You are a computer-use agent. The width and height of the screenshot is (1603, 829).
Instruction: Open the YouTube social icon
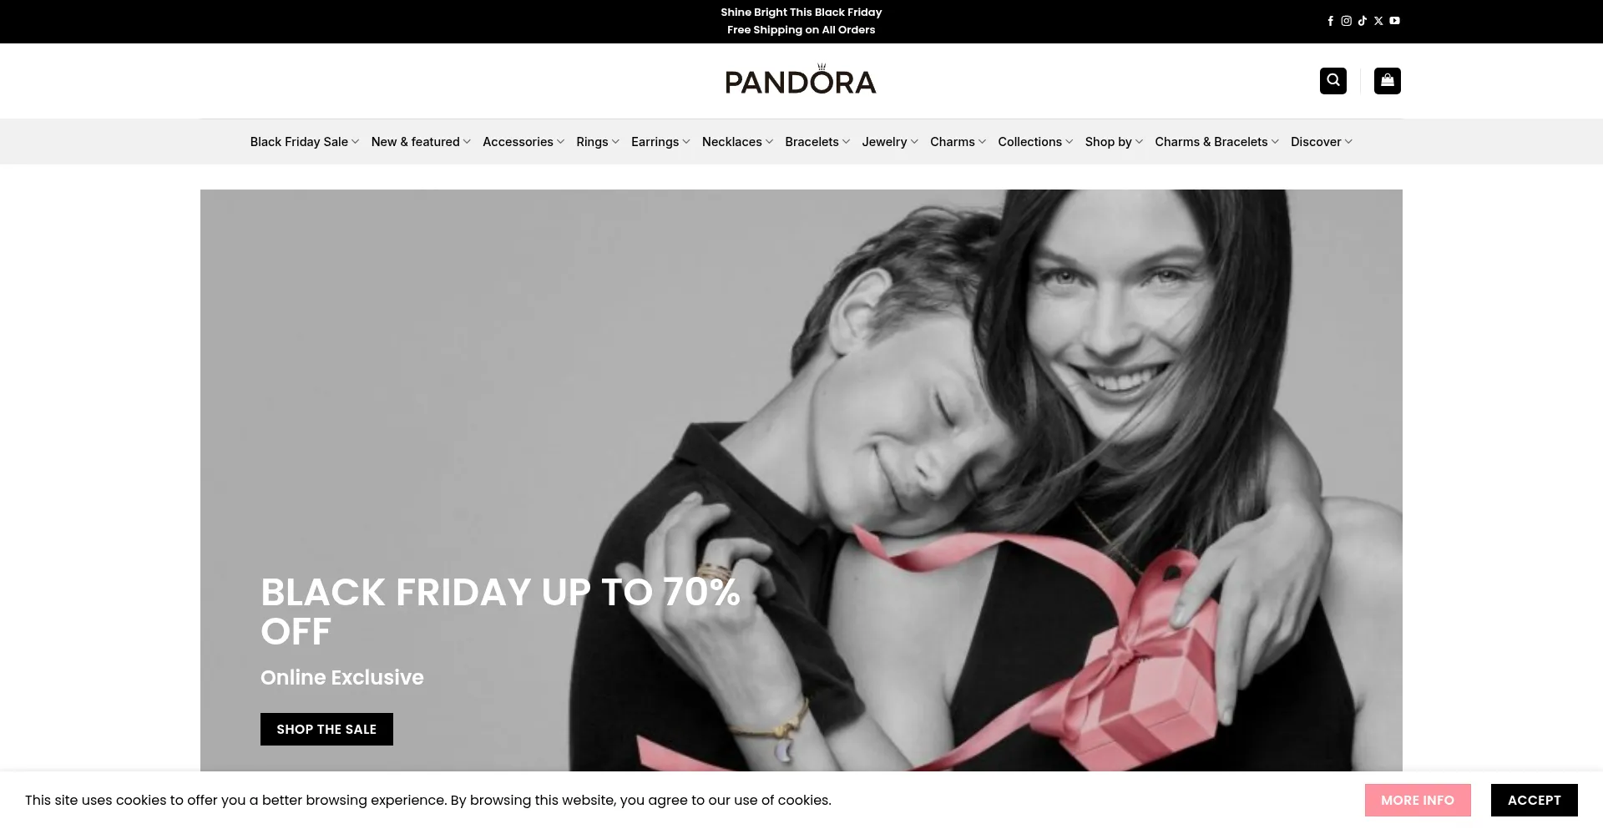(1394, 21)
